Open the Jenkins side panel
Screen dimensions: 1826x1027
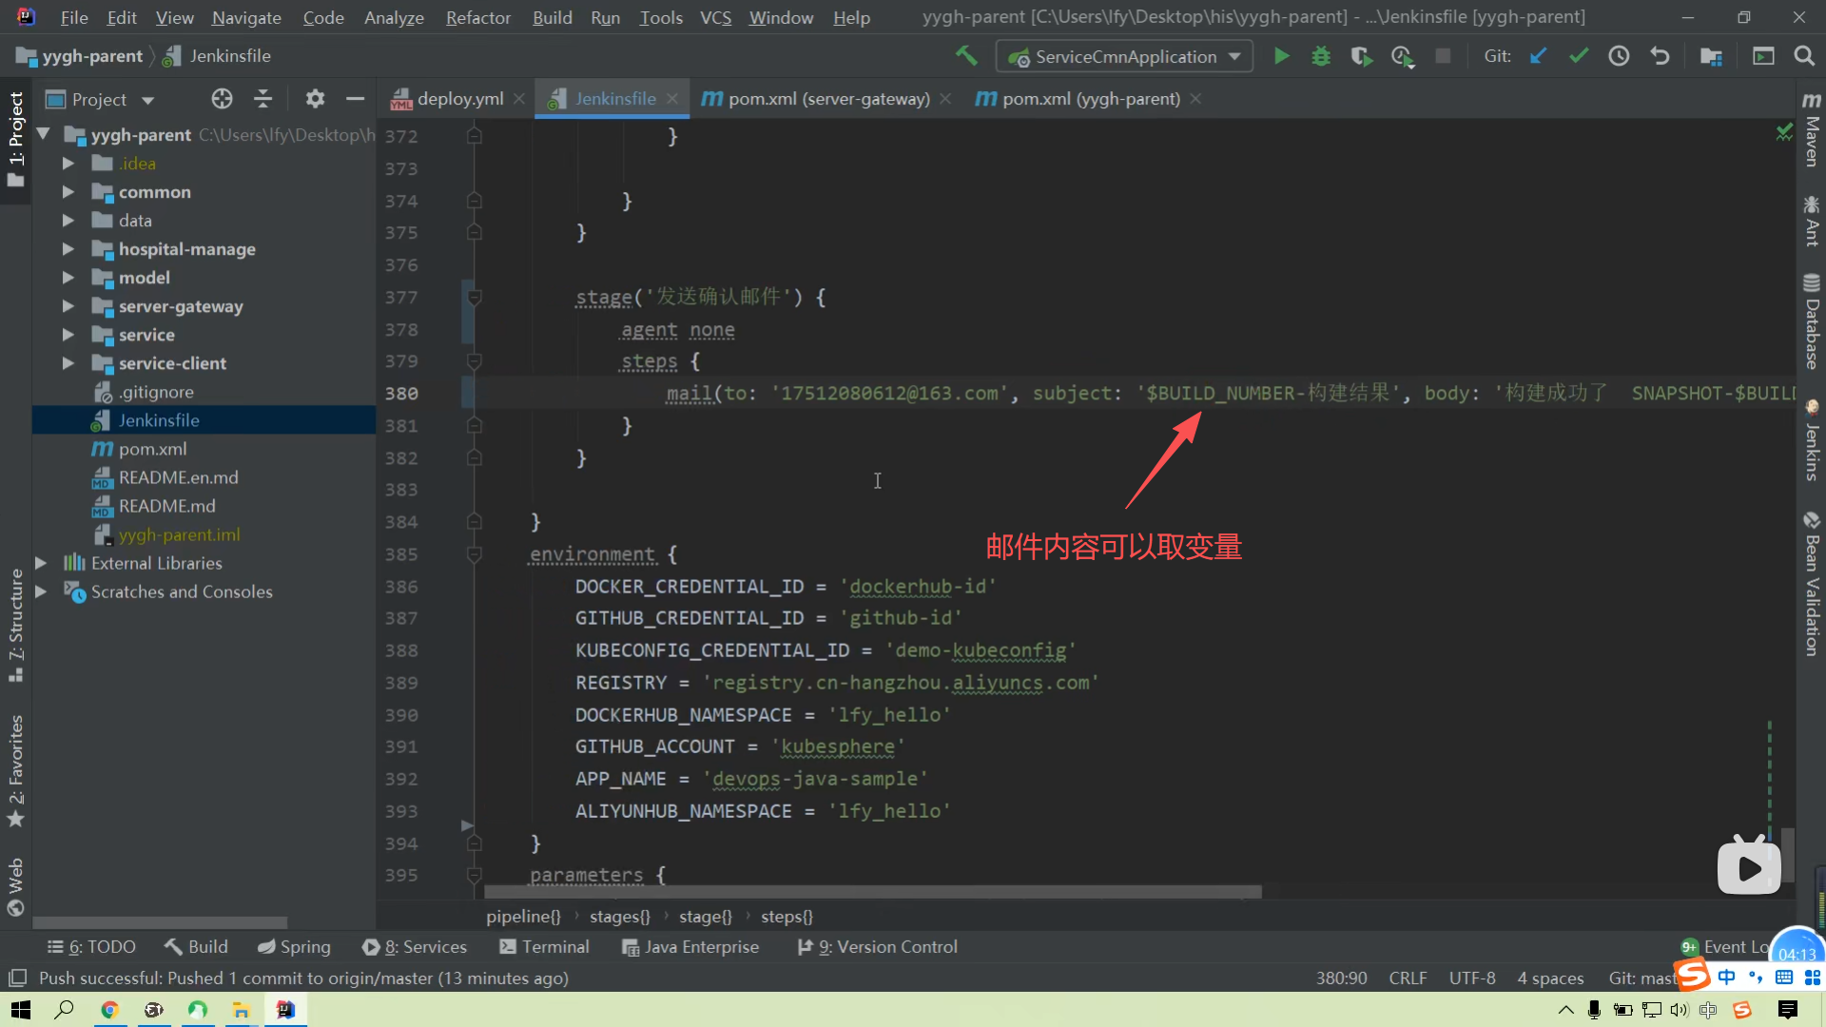point(1812,440)
